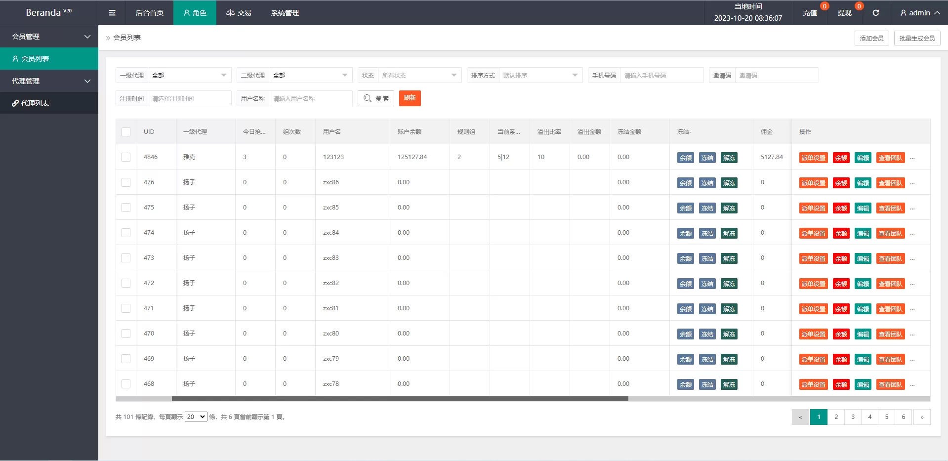The height and width of the screenshot is (461, 948).
Task: Open the 提现 withdrawal notifications
Action: 844,13
